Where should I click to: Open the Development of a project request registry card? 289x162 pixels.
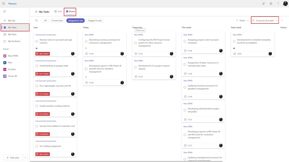pyautogui.click(x=154, y=69)
